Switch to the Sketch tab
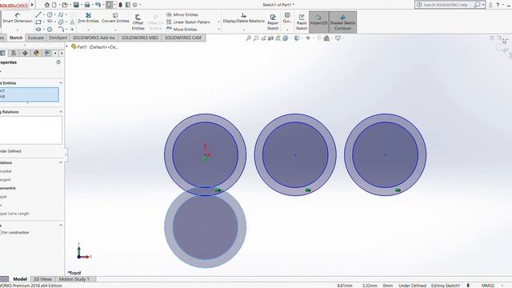The image size is (512, 288). pyautogui.click(x=16, y=38)
